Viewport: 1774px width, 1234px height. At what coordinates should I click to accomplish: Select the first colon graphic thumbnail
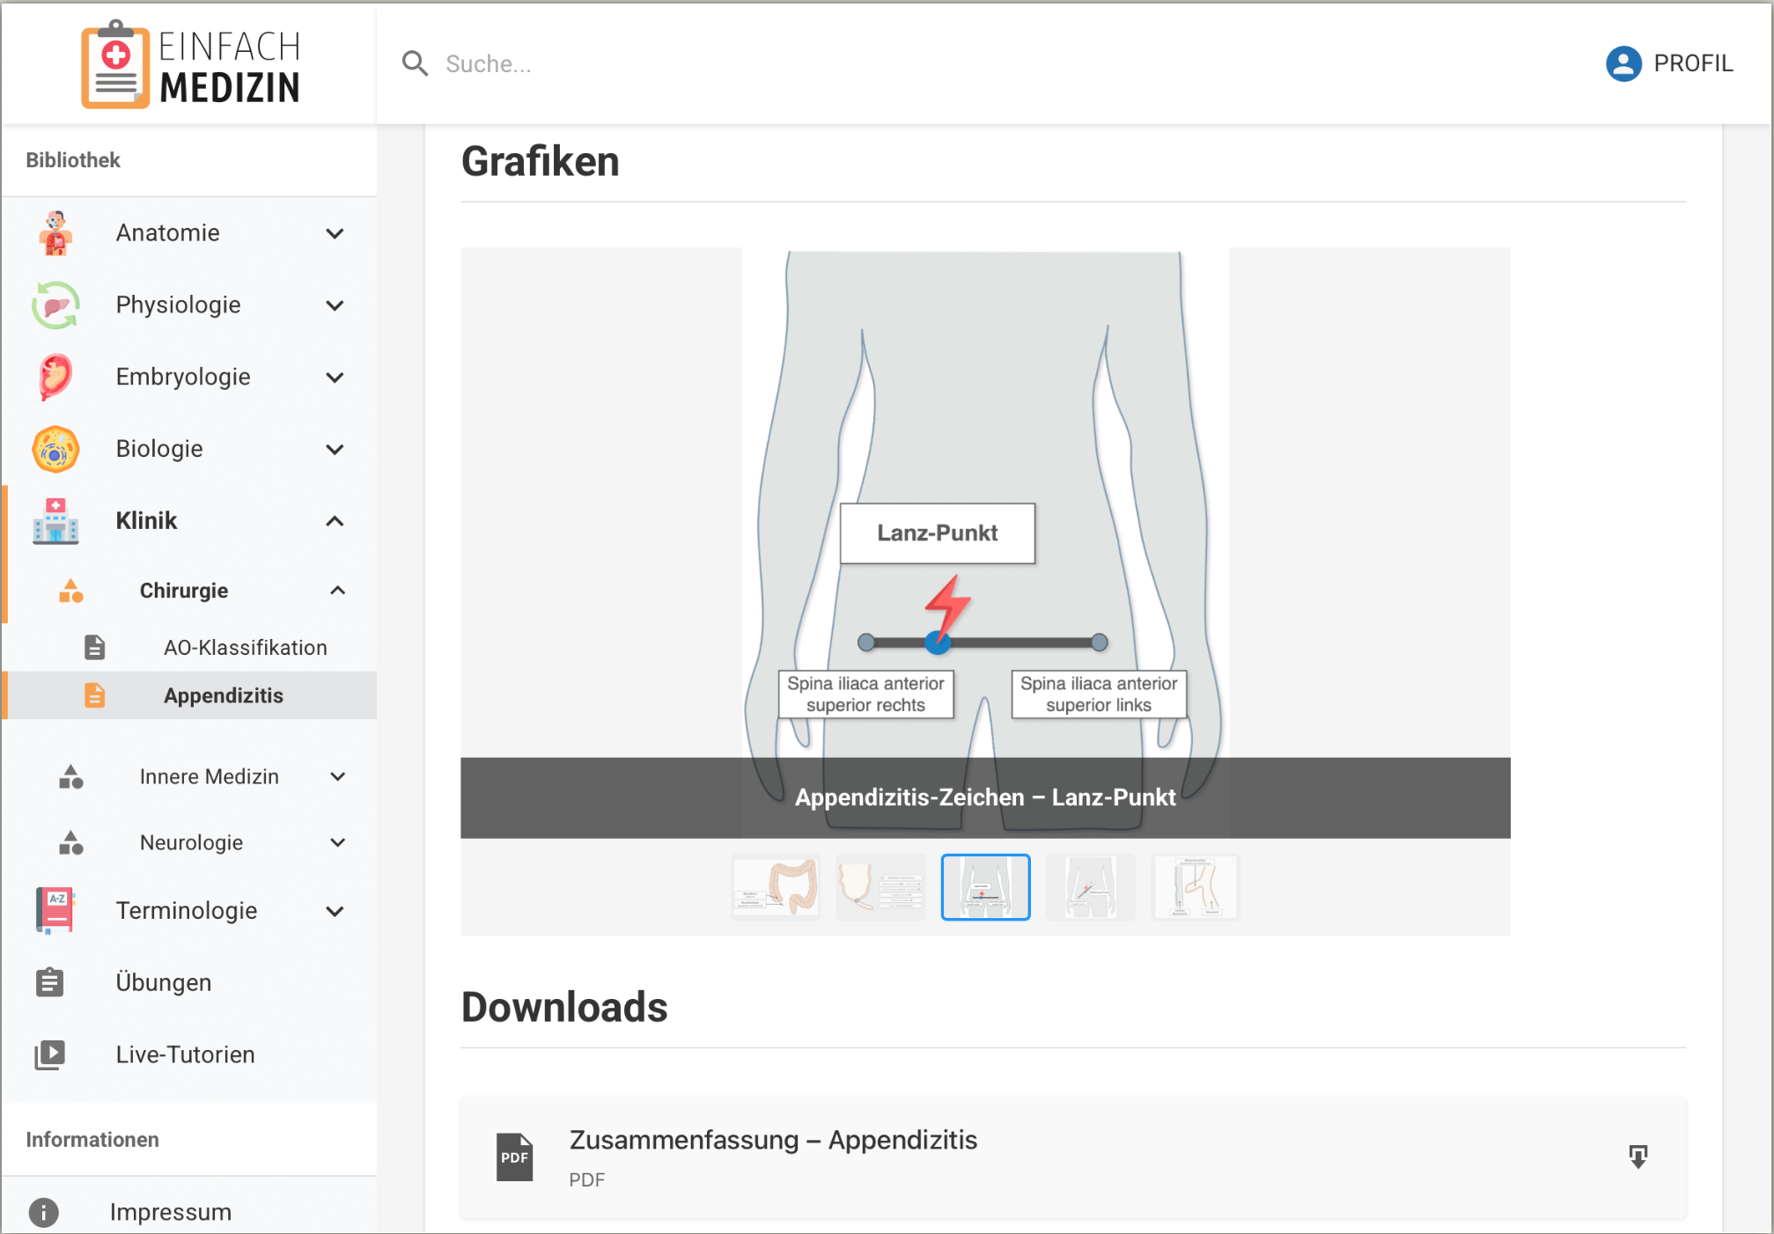[x=776, y=887]
